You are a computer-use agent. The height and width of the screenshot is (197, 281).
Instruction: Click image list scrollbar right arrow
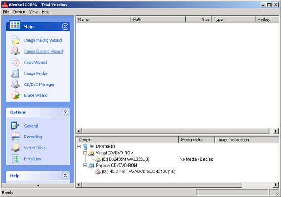coord(276,131)
